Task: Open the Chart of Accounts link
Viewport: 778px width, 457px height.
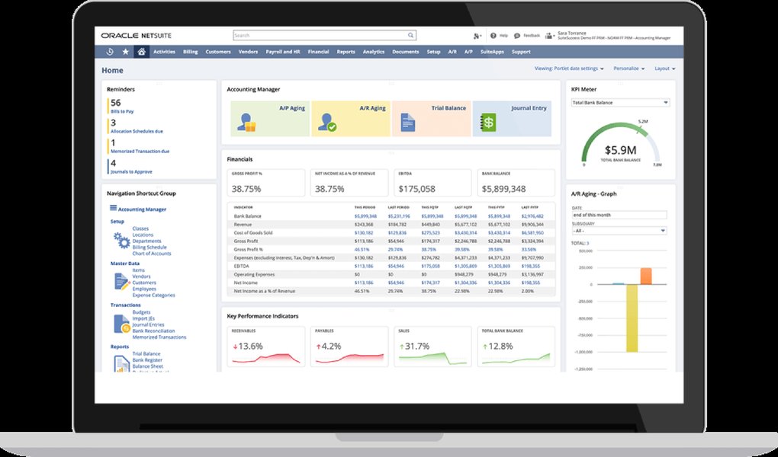Action: tap(152, 254)
